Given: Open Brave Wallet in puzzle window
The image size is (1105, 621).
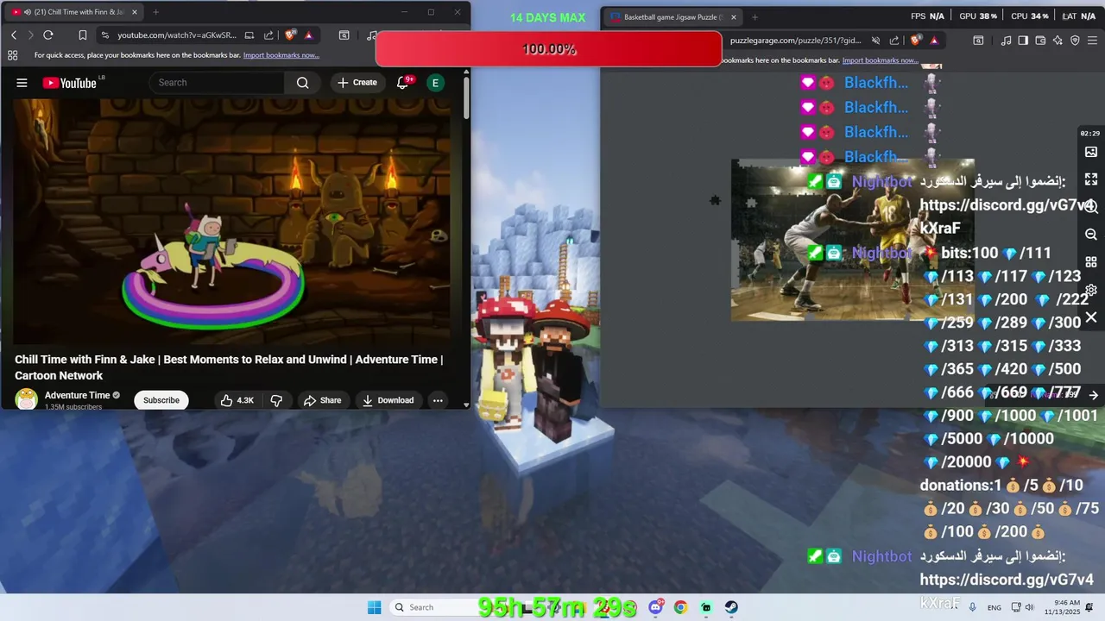Looking at the screenshot, I should coord(1040,41).
